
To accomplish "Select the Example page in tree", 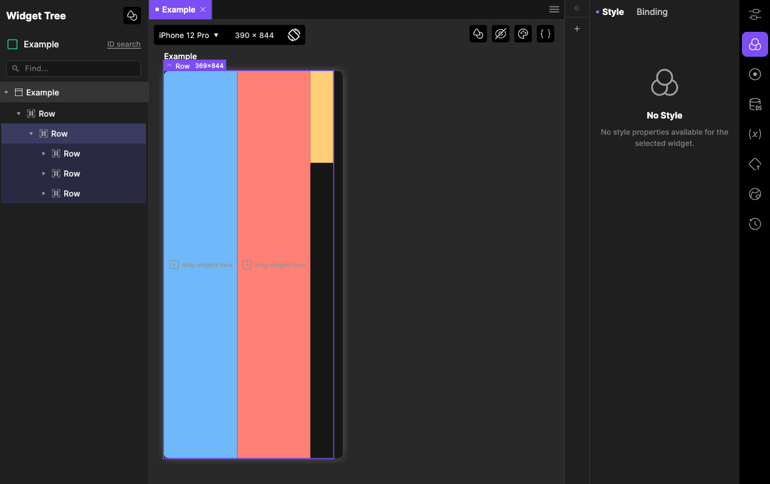I will point(74,92).
